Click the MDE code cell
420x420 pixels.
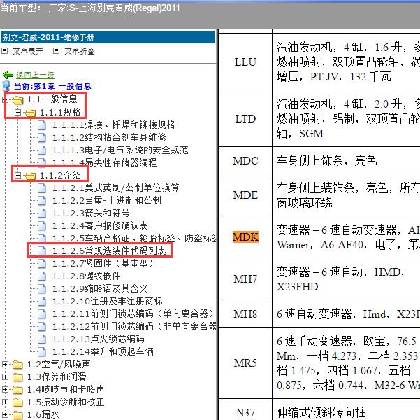click(x=245, y=195)
